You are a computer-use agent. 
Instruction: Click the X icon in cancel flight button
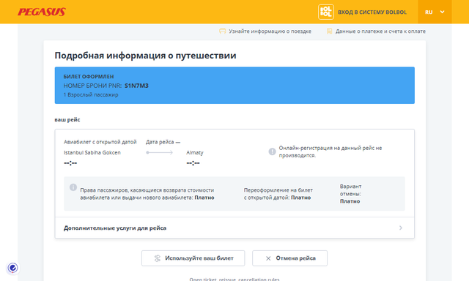[x=268, y=258]
